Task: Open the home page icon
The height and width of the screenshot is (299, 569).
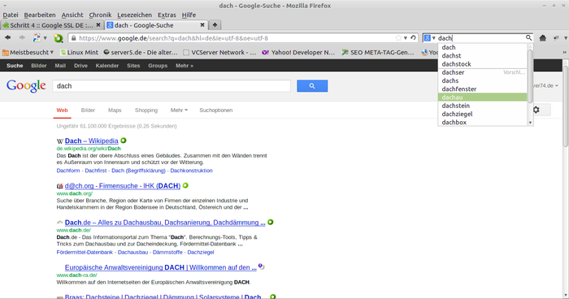Action: click(542, 37)
